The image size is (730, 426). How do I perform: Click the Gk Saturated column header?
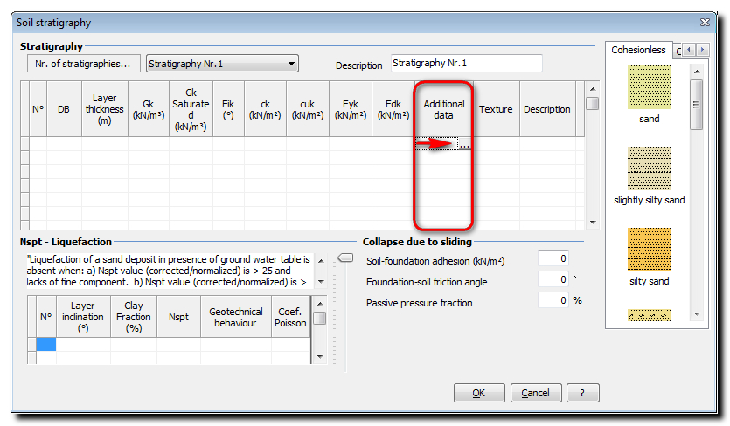click(x=191, y=109)
